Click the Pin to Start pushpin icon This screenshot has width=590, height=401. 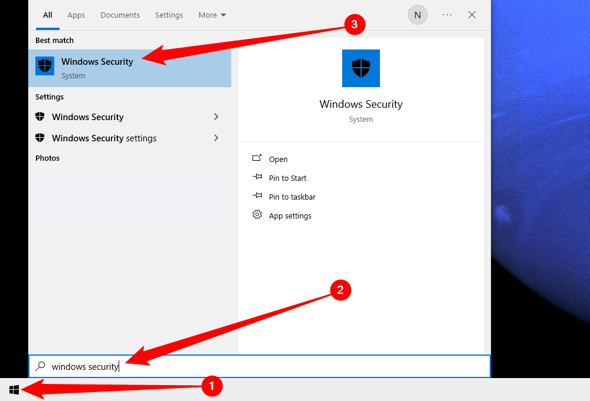click(257, 178)
